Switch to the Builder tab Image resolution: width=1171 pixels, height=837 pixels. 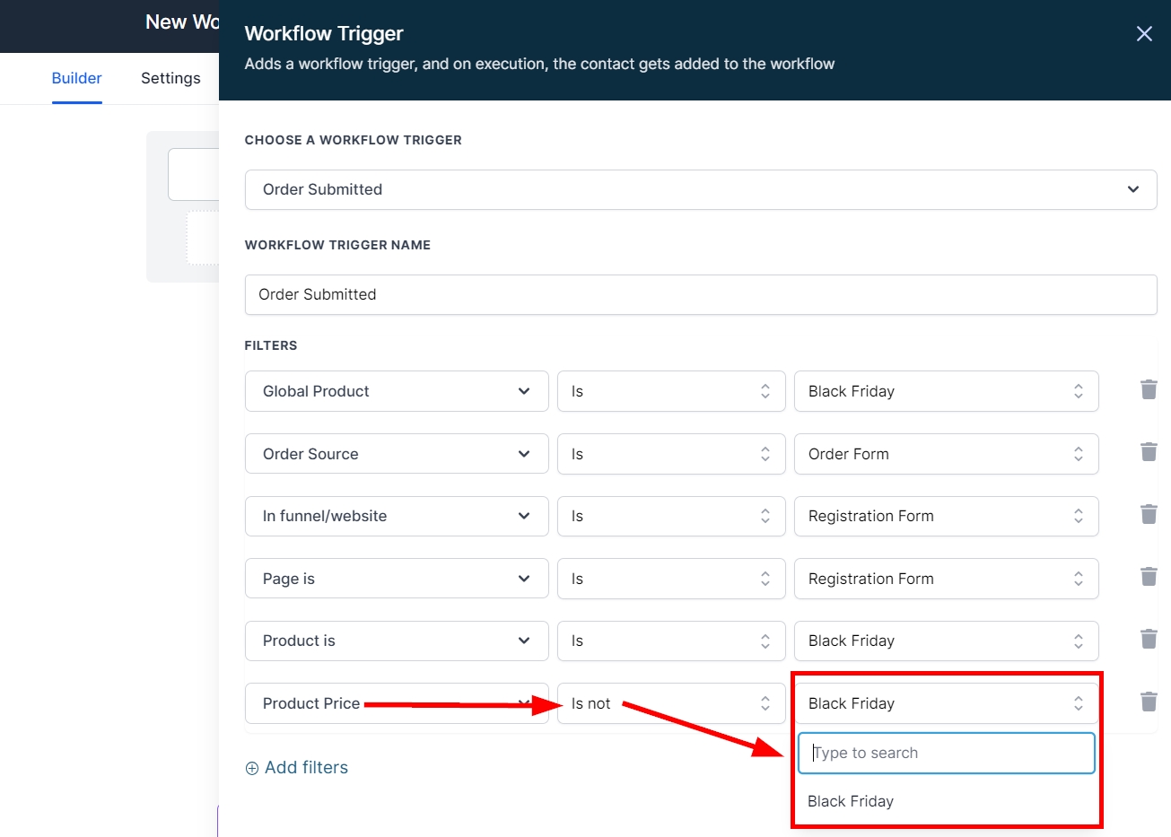tap(76, 78)
